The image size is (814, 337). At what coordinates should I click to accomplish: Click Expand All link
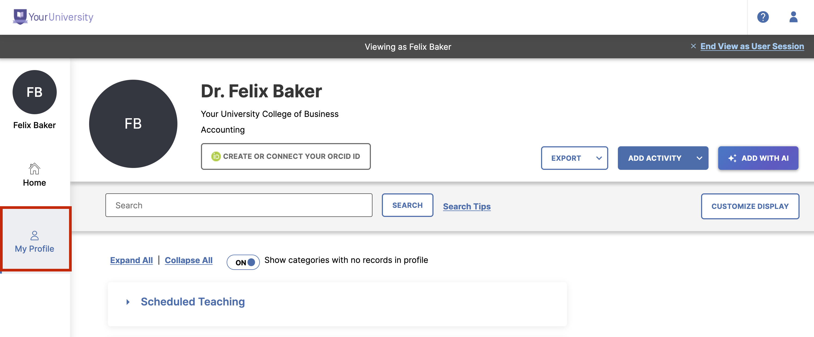[x=131, y=260]
